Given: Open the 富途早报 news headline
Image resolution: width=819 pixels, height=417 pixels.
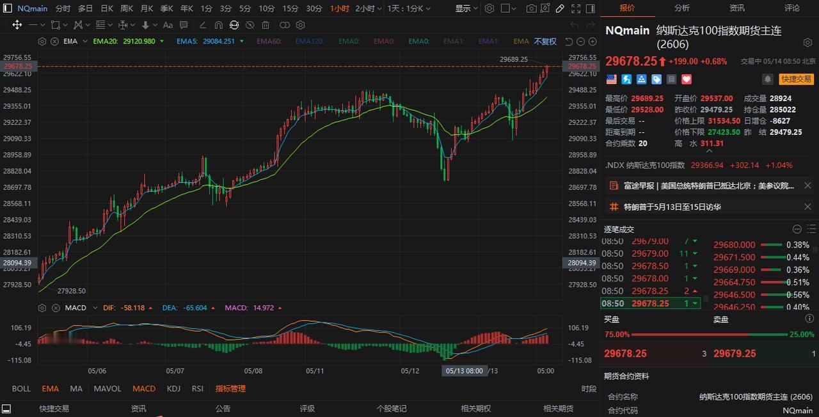Looking at the screenshot, I should pos(709,185).
